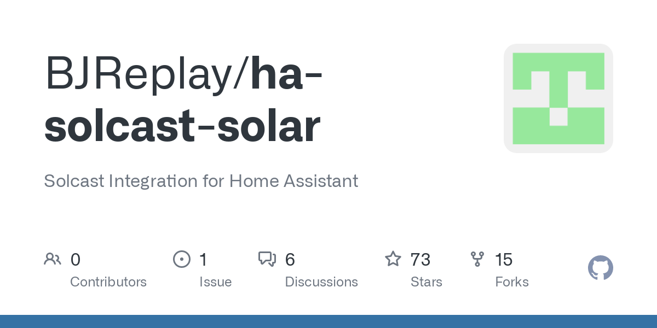The width and height of the screenshot is (657, 328).
Task: Click the Issue label
Action: (215, 282)
